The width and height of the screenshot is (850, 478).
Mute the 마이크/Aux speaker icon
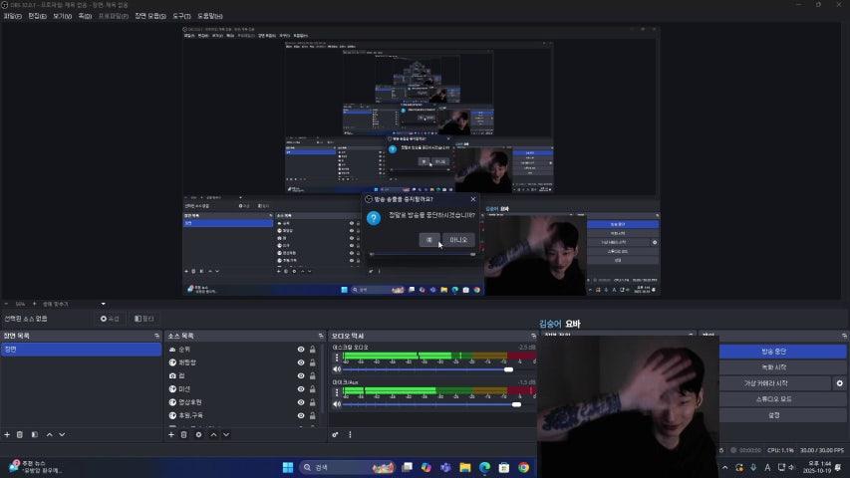(336, 404)
